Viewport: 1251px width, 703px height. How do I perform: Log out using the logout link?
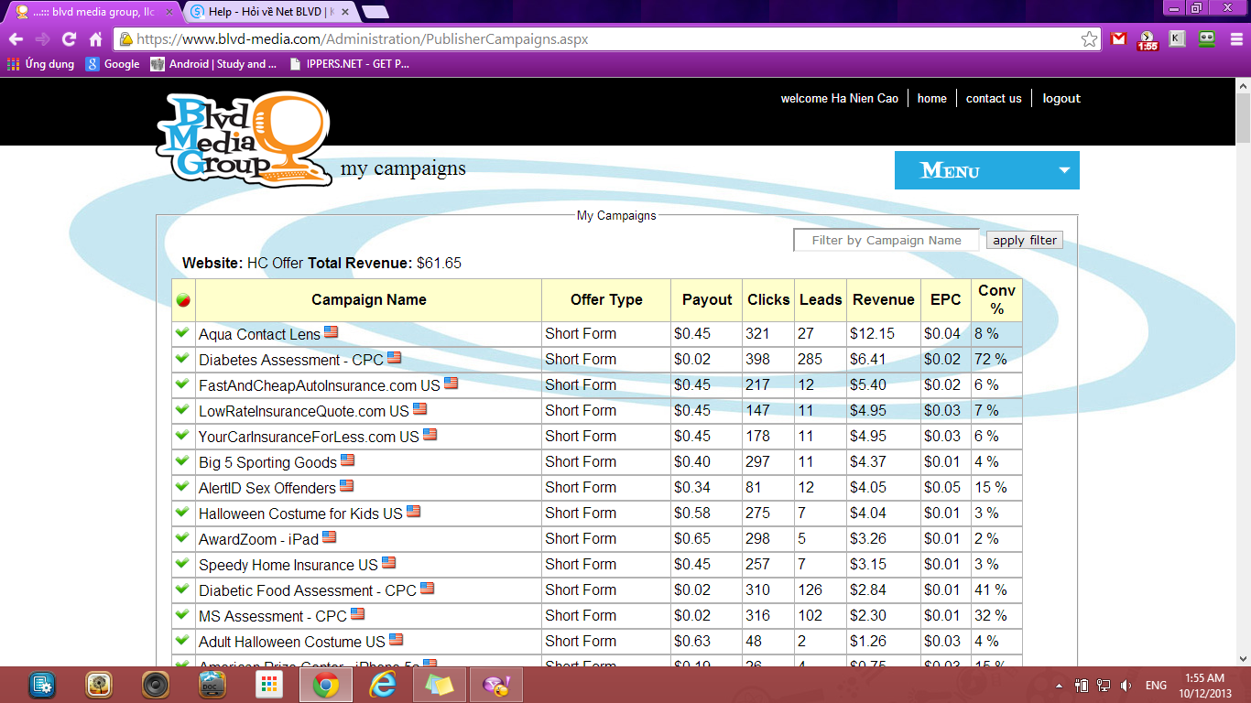1061,98
